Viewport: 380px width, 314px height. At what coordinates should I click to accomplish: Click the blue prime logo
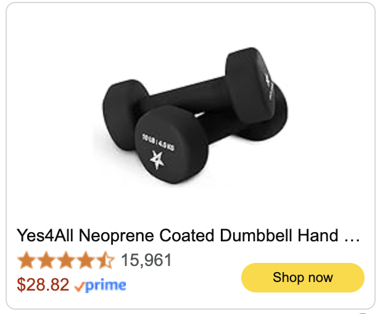[x=105, y=286]
